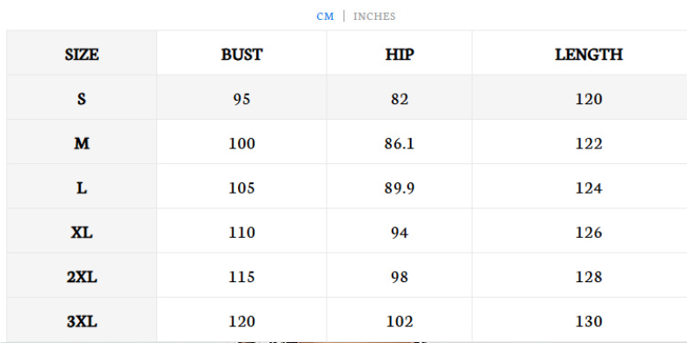The height and width of the screenshot is (343, 687).
Task: Click length value 120 for size S
Action: (589, 100)
